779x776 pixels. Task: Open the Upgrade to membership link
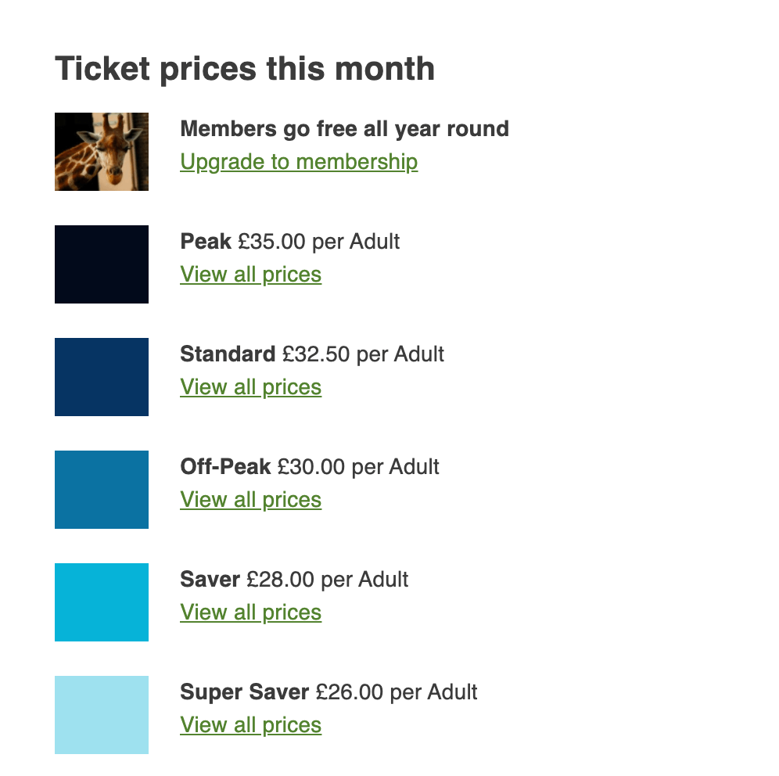pyautogui.click(x=299, y=162)
